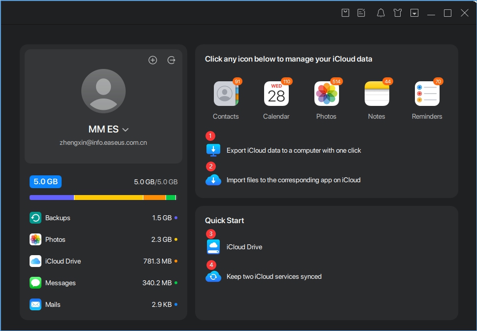Click the iCloud Drive quick start icon

pos(213,247)
